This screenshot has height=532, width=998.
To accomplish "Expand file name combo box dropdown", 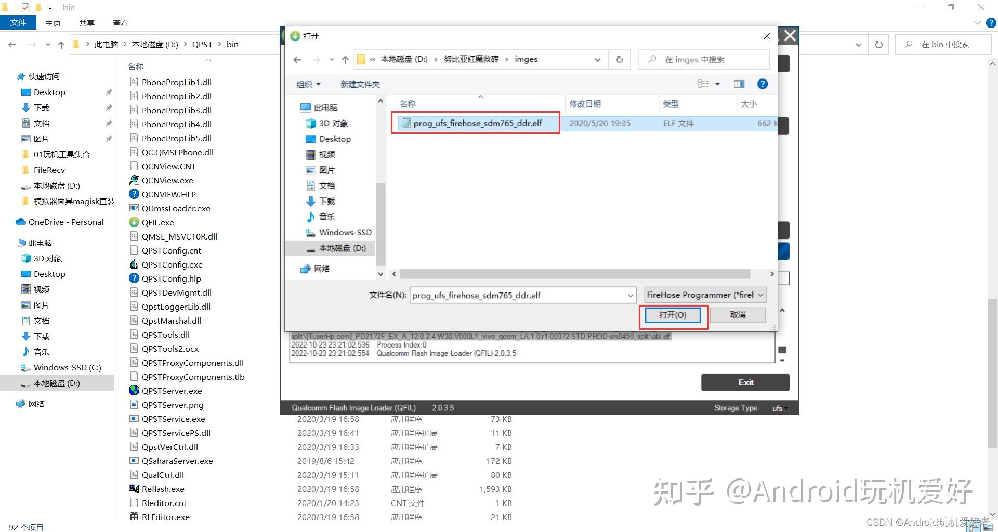I will tap(631, 296).
